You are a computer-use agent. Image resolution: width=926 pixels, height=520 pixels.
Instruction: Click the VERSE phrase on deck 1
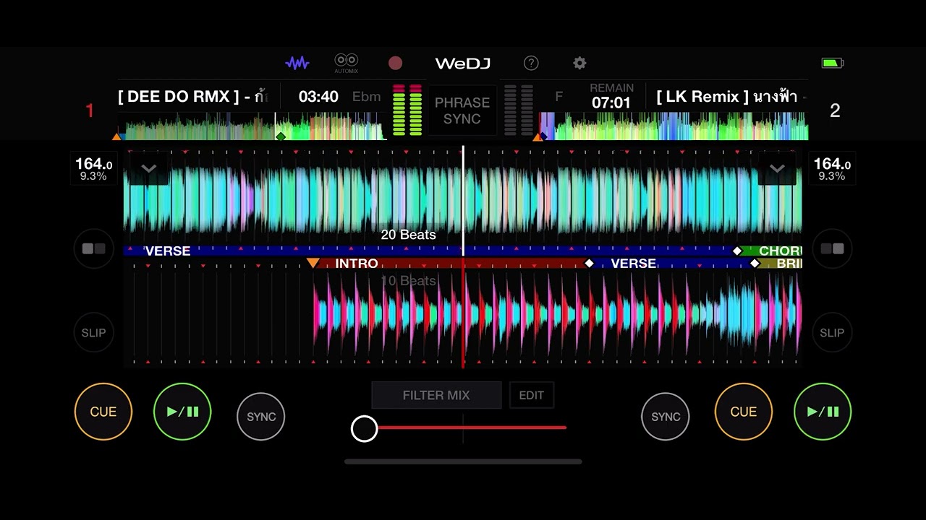[x=168, y=251]
